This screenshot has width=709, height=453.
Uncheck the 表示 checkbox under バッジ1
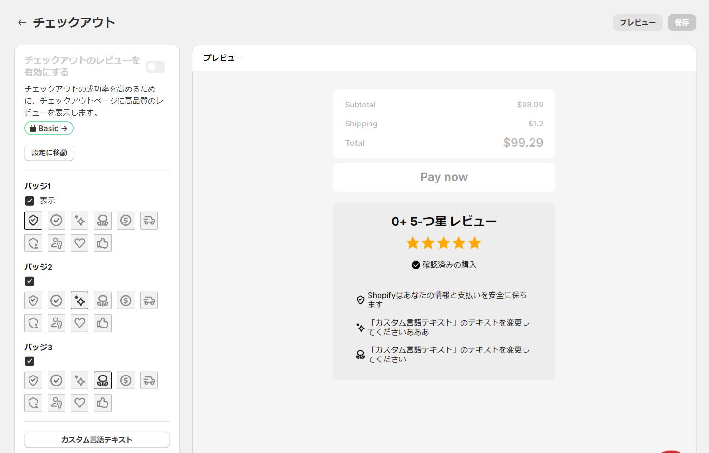(29, 201)
